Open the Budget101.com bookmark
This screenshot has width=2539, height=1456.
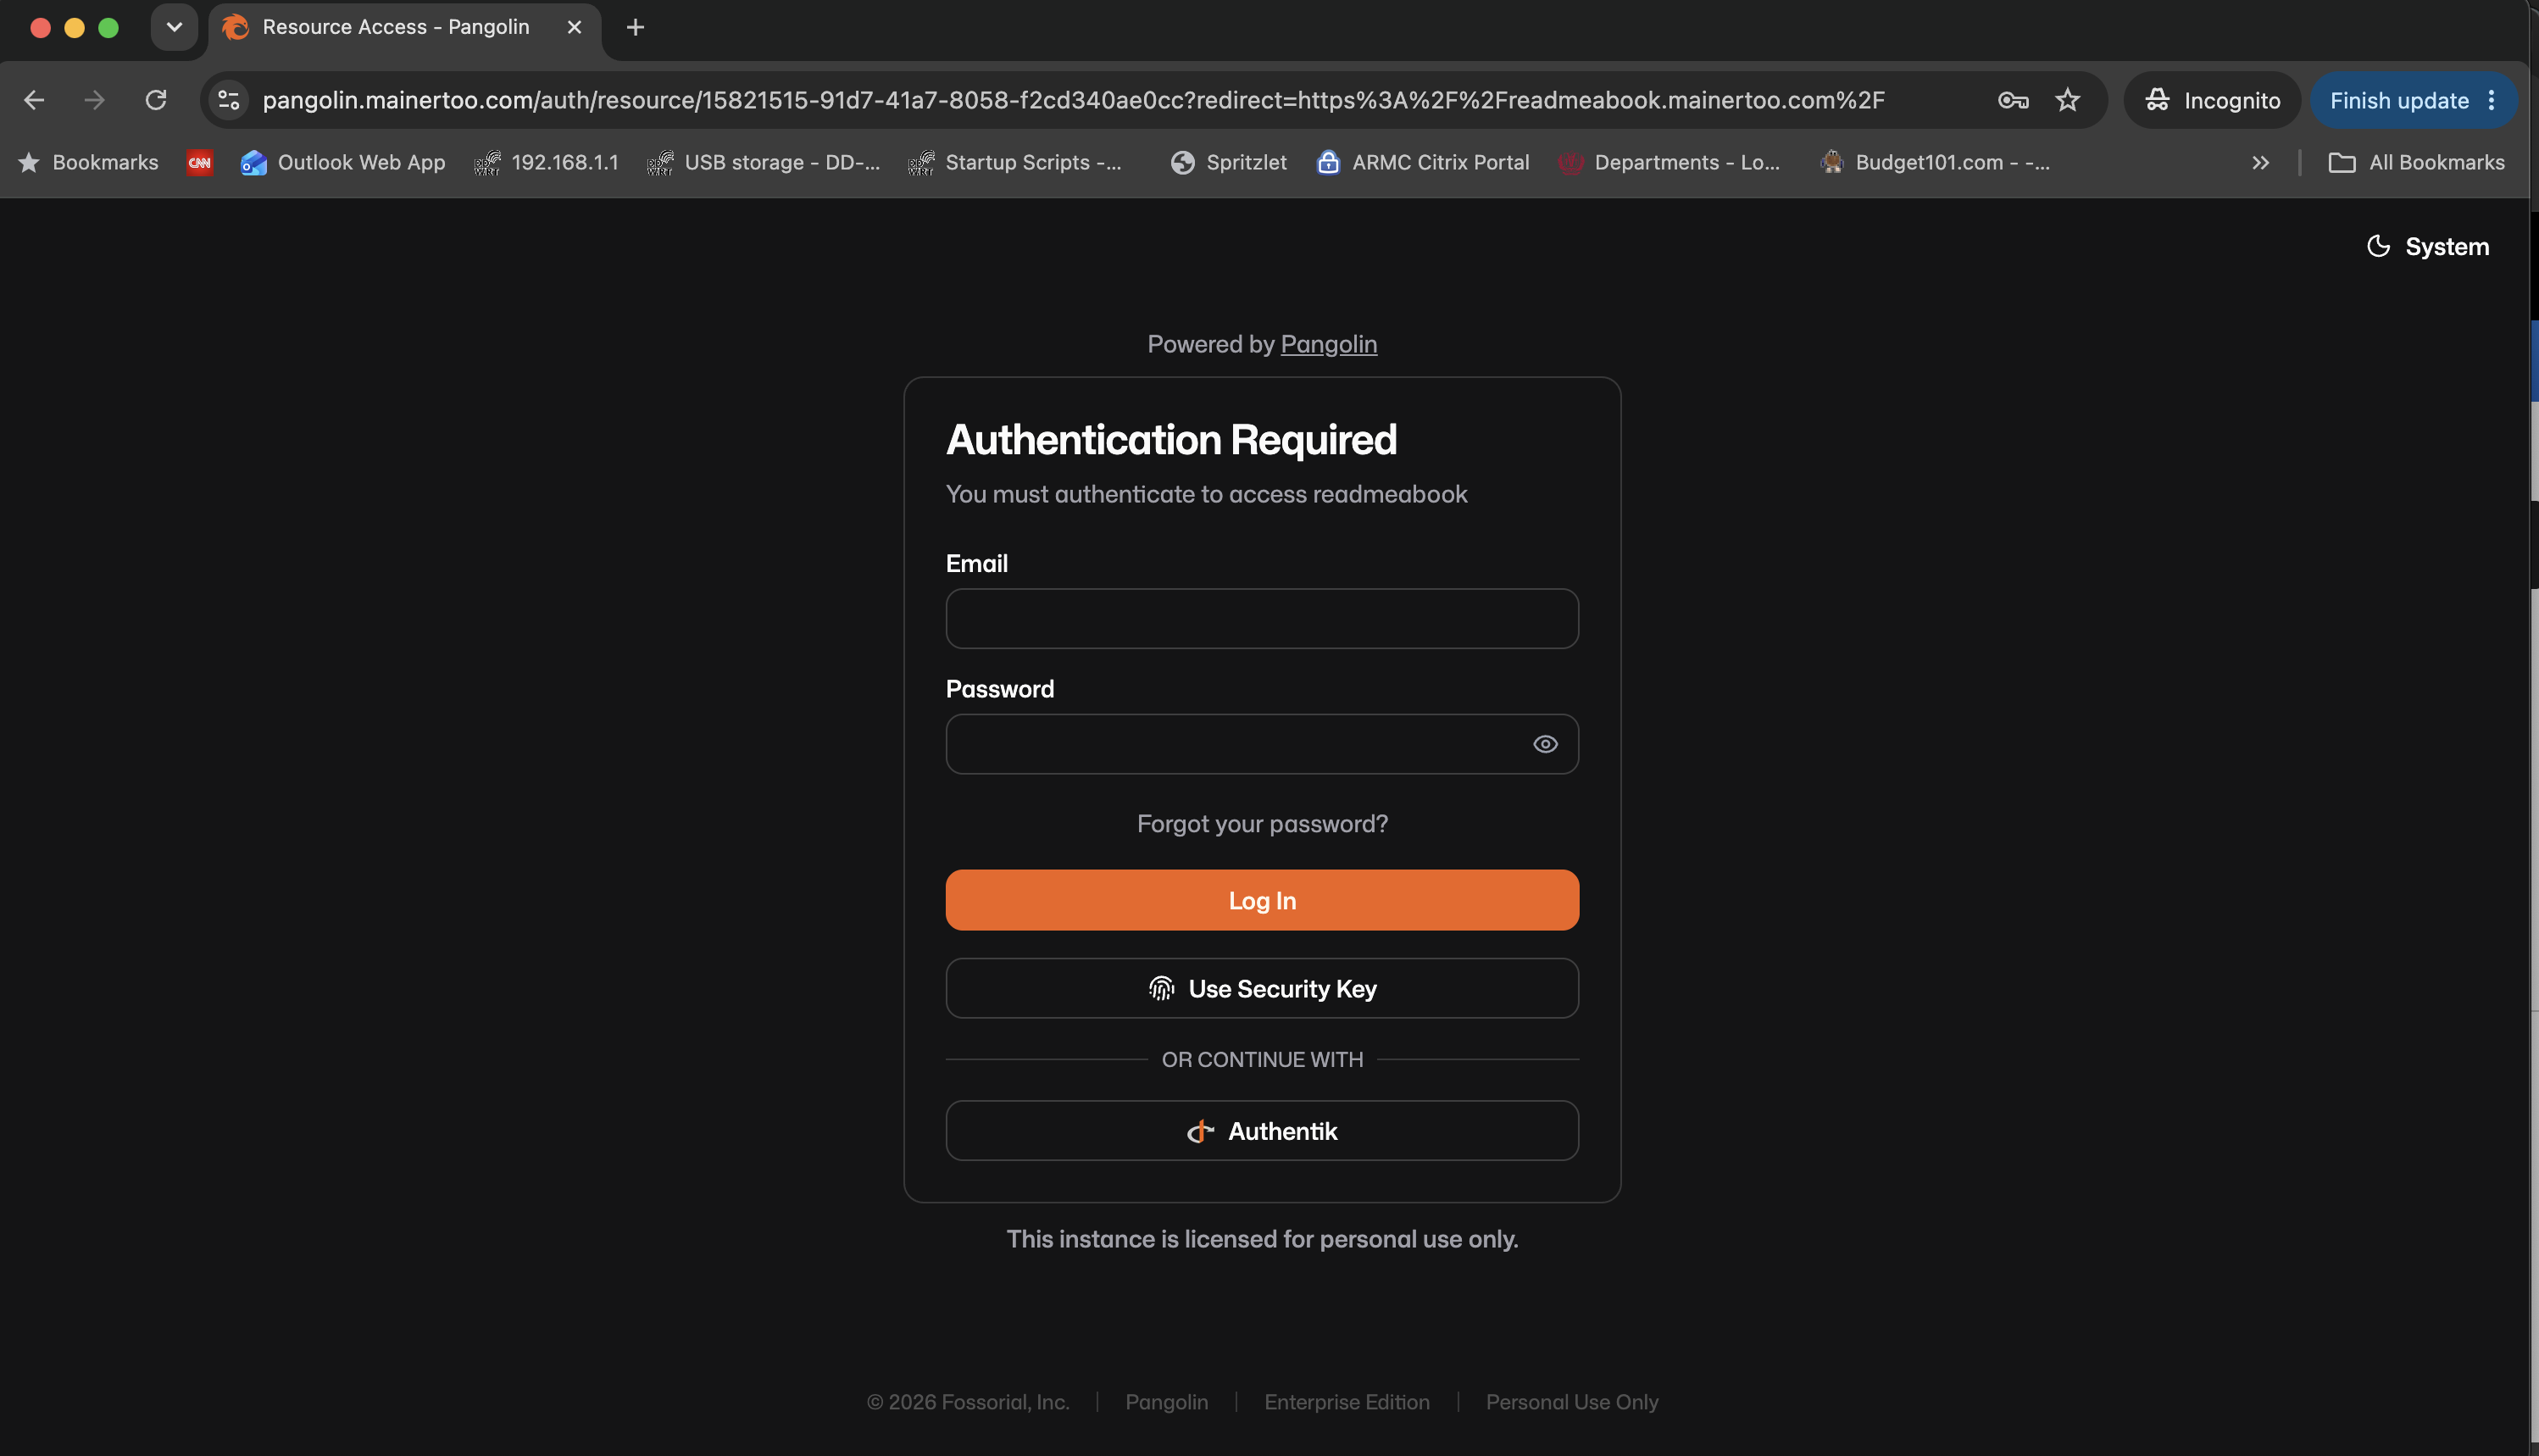pyautogui.click(x=1934, y=162)
